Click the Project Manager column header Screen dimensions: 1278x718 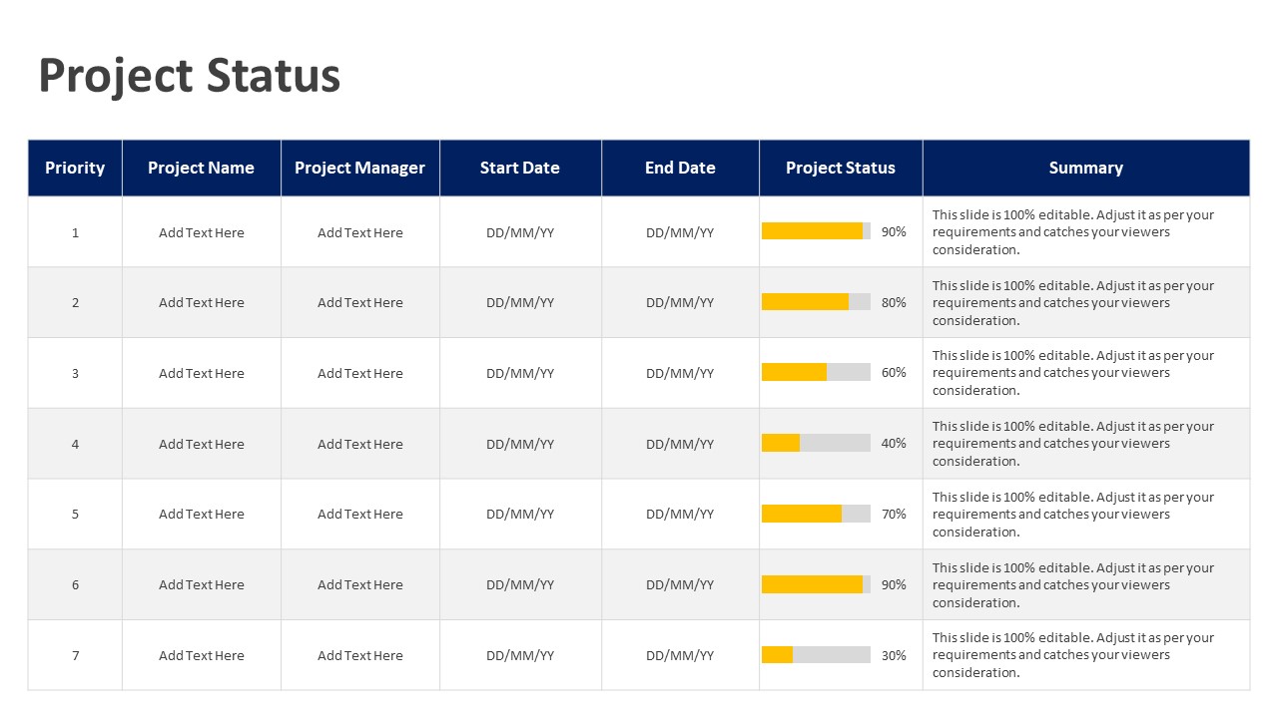tap(359, 168)
